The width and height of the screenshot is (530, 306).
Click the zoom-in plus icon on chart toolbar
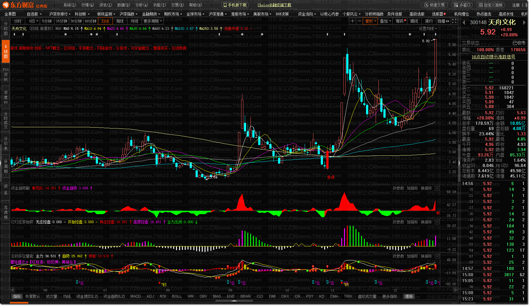point(352,21)
